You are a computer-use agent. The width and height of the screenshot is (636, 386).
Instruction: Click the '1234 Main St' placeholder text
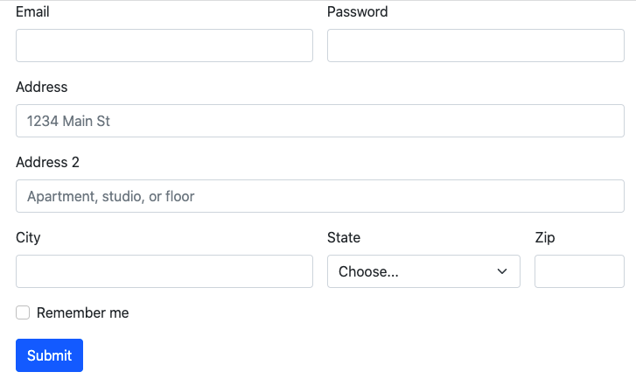click(x=69, y=122)
